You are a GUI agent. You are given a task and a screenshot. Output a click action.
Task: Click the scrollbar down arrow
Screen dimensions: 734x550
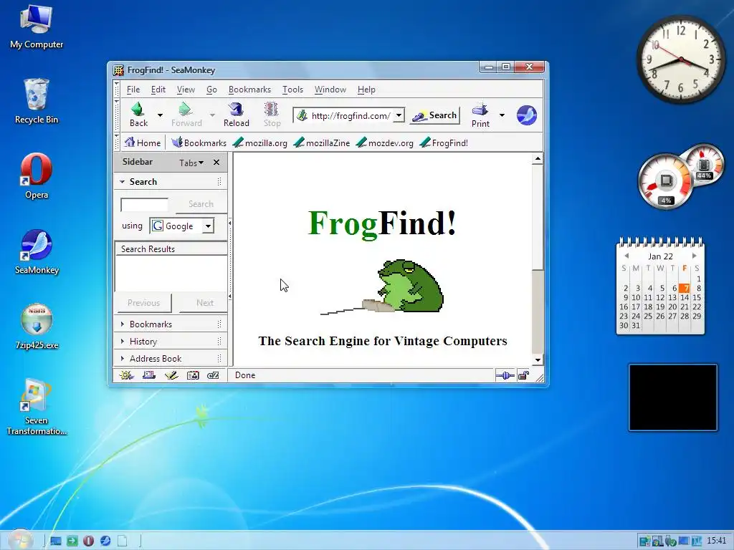[538, 360]
